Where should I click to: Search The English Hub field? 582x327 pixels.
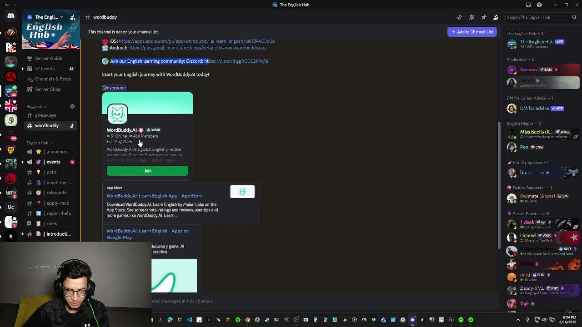[542, 17]
